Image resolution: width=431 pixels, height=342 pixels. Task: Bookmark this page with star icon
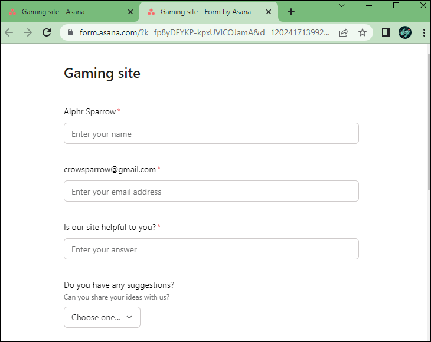[x=362, y=33]
